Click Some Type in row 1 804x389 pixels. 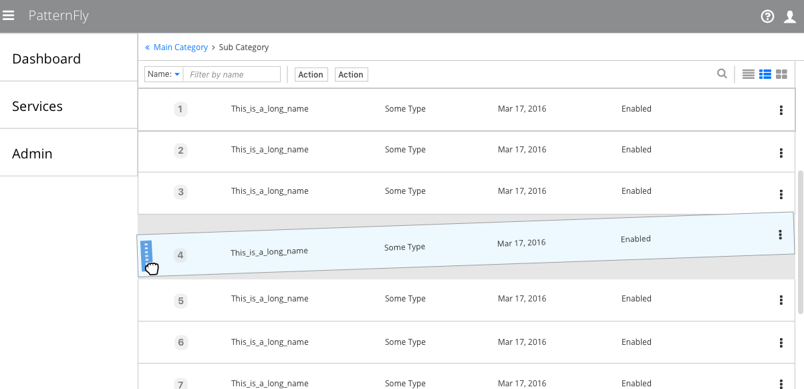pos(405,109)
